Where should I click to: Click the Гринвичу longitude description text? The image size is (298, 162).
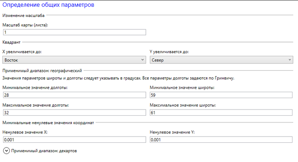pyautogui.click(x=118, y=78)
